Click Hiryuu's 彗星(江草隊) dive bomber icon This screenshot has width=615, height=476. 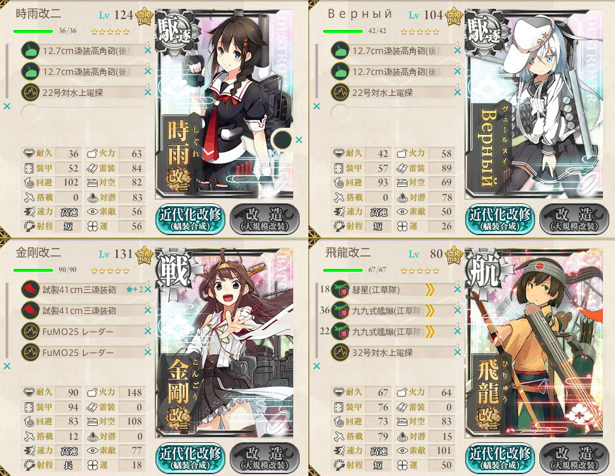pos(340,290)
